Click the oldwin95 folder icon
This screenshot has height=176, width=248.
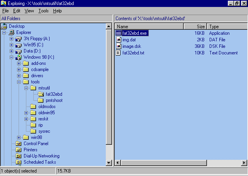coord(33,113)
